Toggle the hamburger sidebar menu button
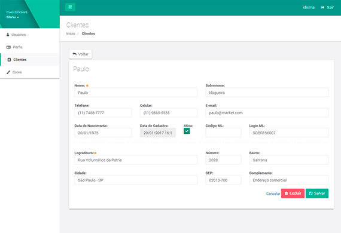Image resolution: width=341 pixels, height=233 pixels. pos(70,7)
